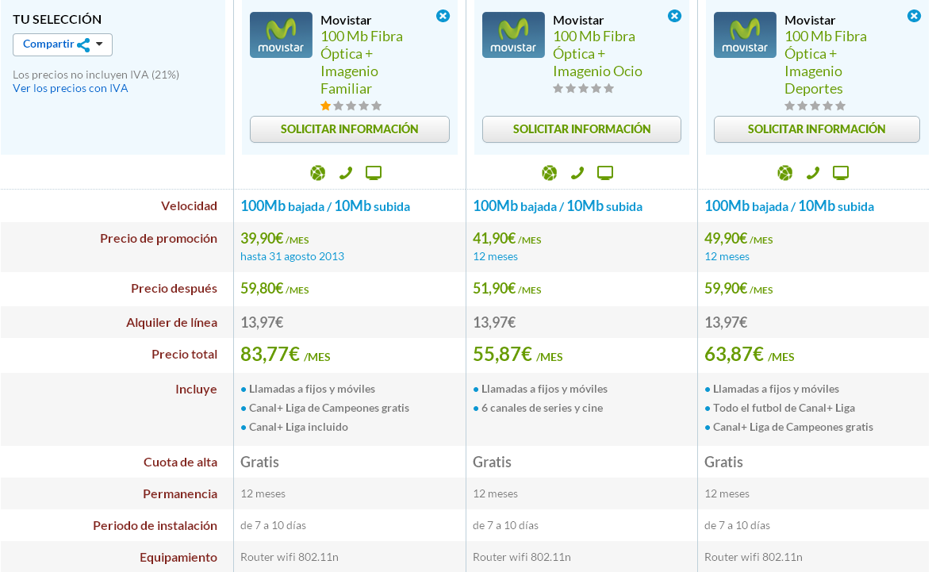This screenshot has height=572, width=932.
Task: Click 'Los precios no incluyen IVA (21%)' note
Action: [96, 75]
